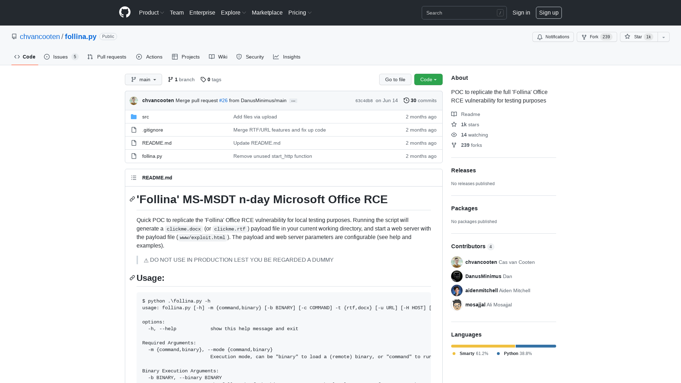Click the chvancooten owner link
Image resolution: width=681 pixels, height=383 pixels.
[x=40, y=37]
